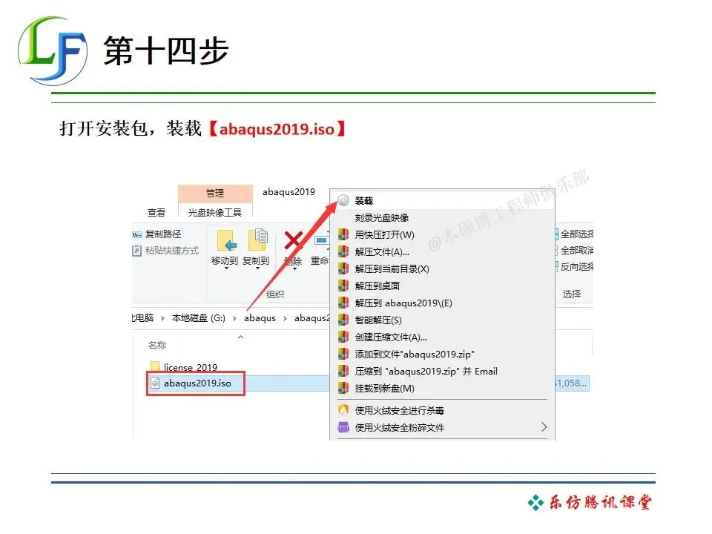This screenshot has width=712, height=534.
Task: Click 粘贴快捷方式 in ribbon
Action: click(x=165, y=251)
